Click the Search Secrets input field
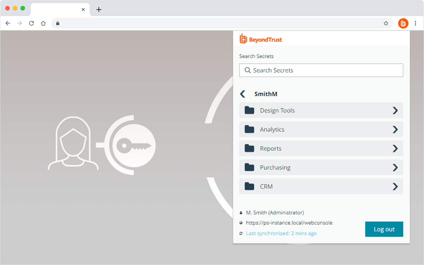This screenshot has height=265, width=424. click(x=321, y=70)
